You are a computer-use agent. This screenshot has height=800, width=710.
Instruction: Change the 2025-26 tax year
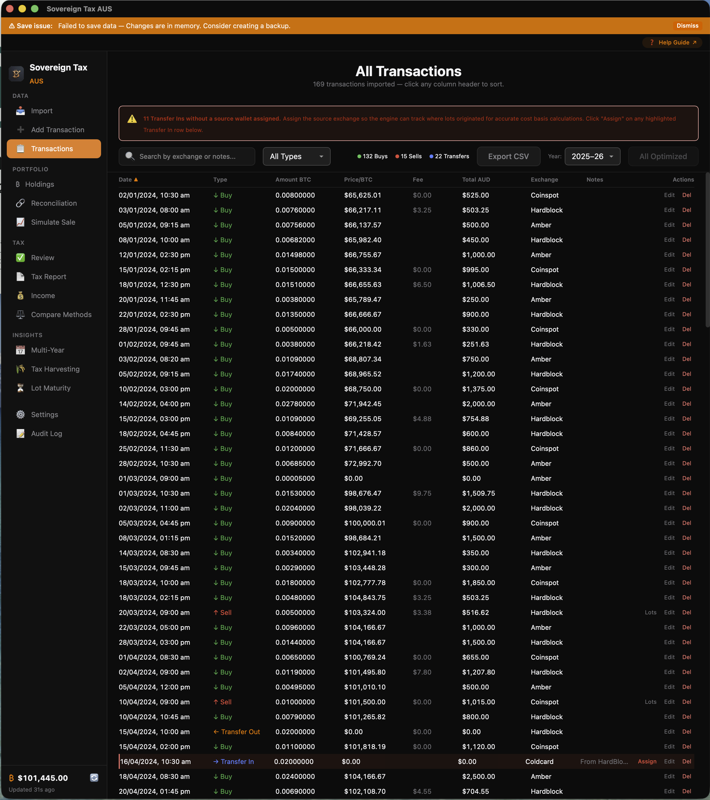(592, 156)
